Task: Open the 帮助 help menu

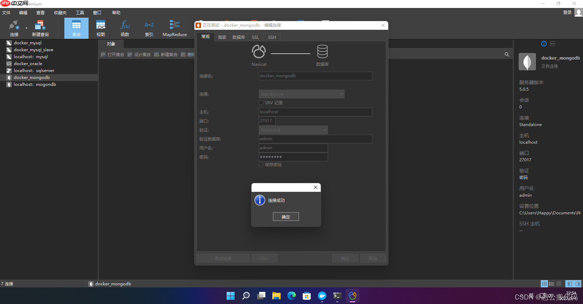Action: (116, 13)
